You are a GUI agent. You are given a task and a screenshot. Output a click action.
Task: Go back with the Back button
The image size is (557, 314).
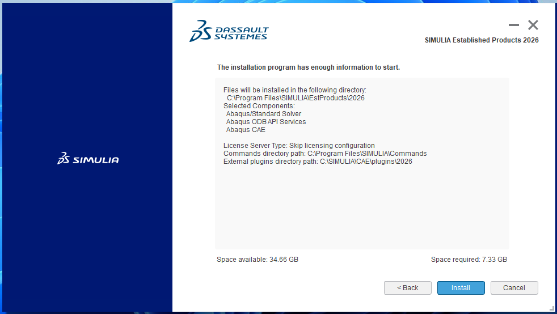pyautogui.click(x=407, y=288)
